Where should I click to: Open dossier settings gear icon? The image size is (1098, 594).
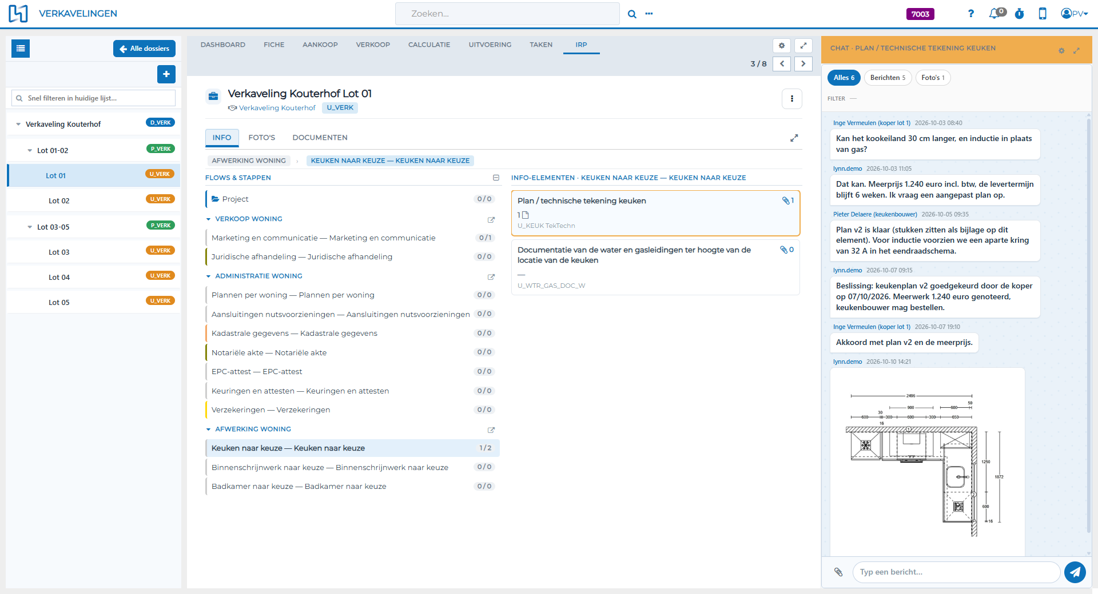point(782,46)
